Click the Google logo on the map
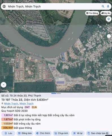The image size is (112, 136). click(4, 90)
